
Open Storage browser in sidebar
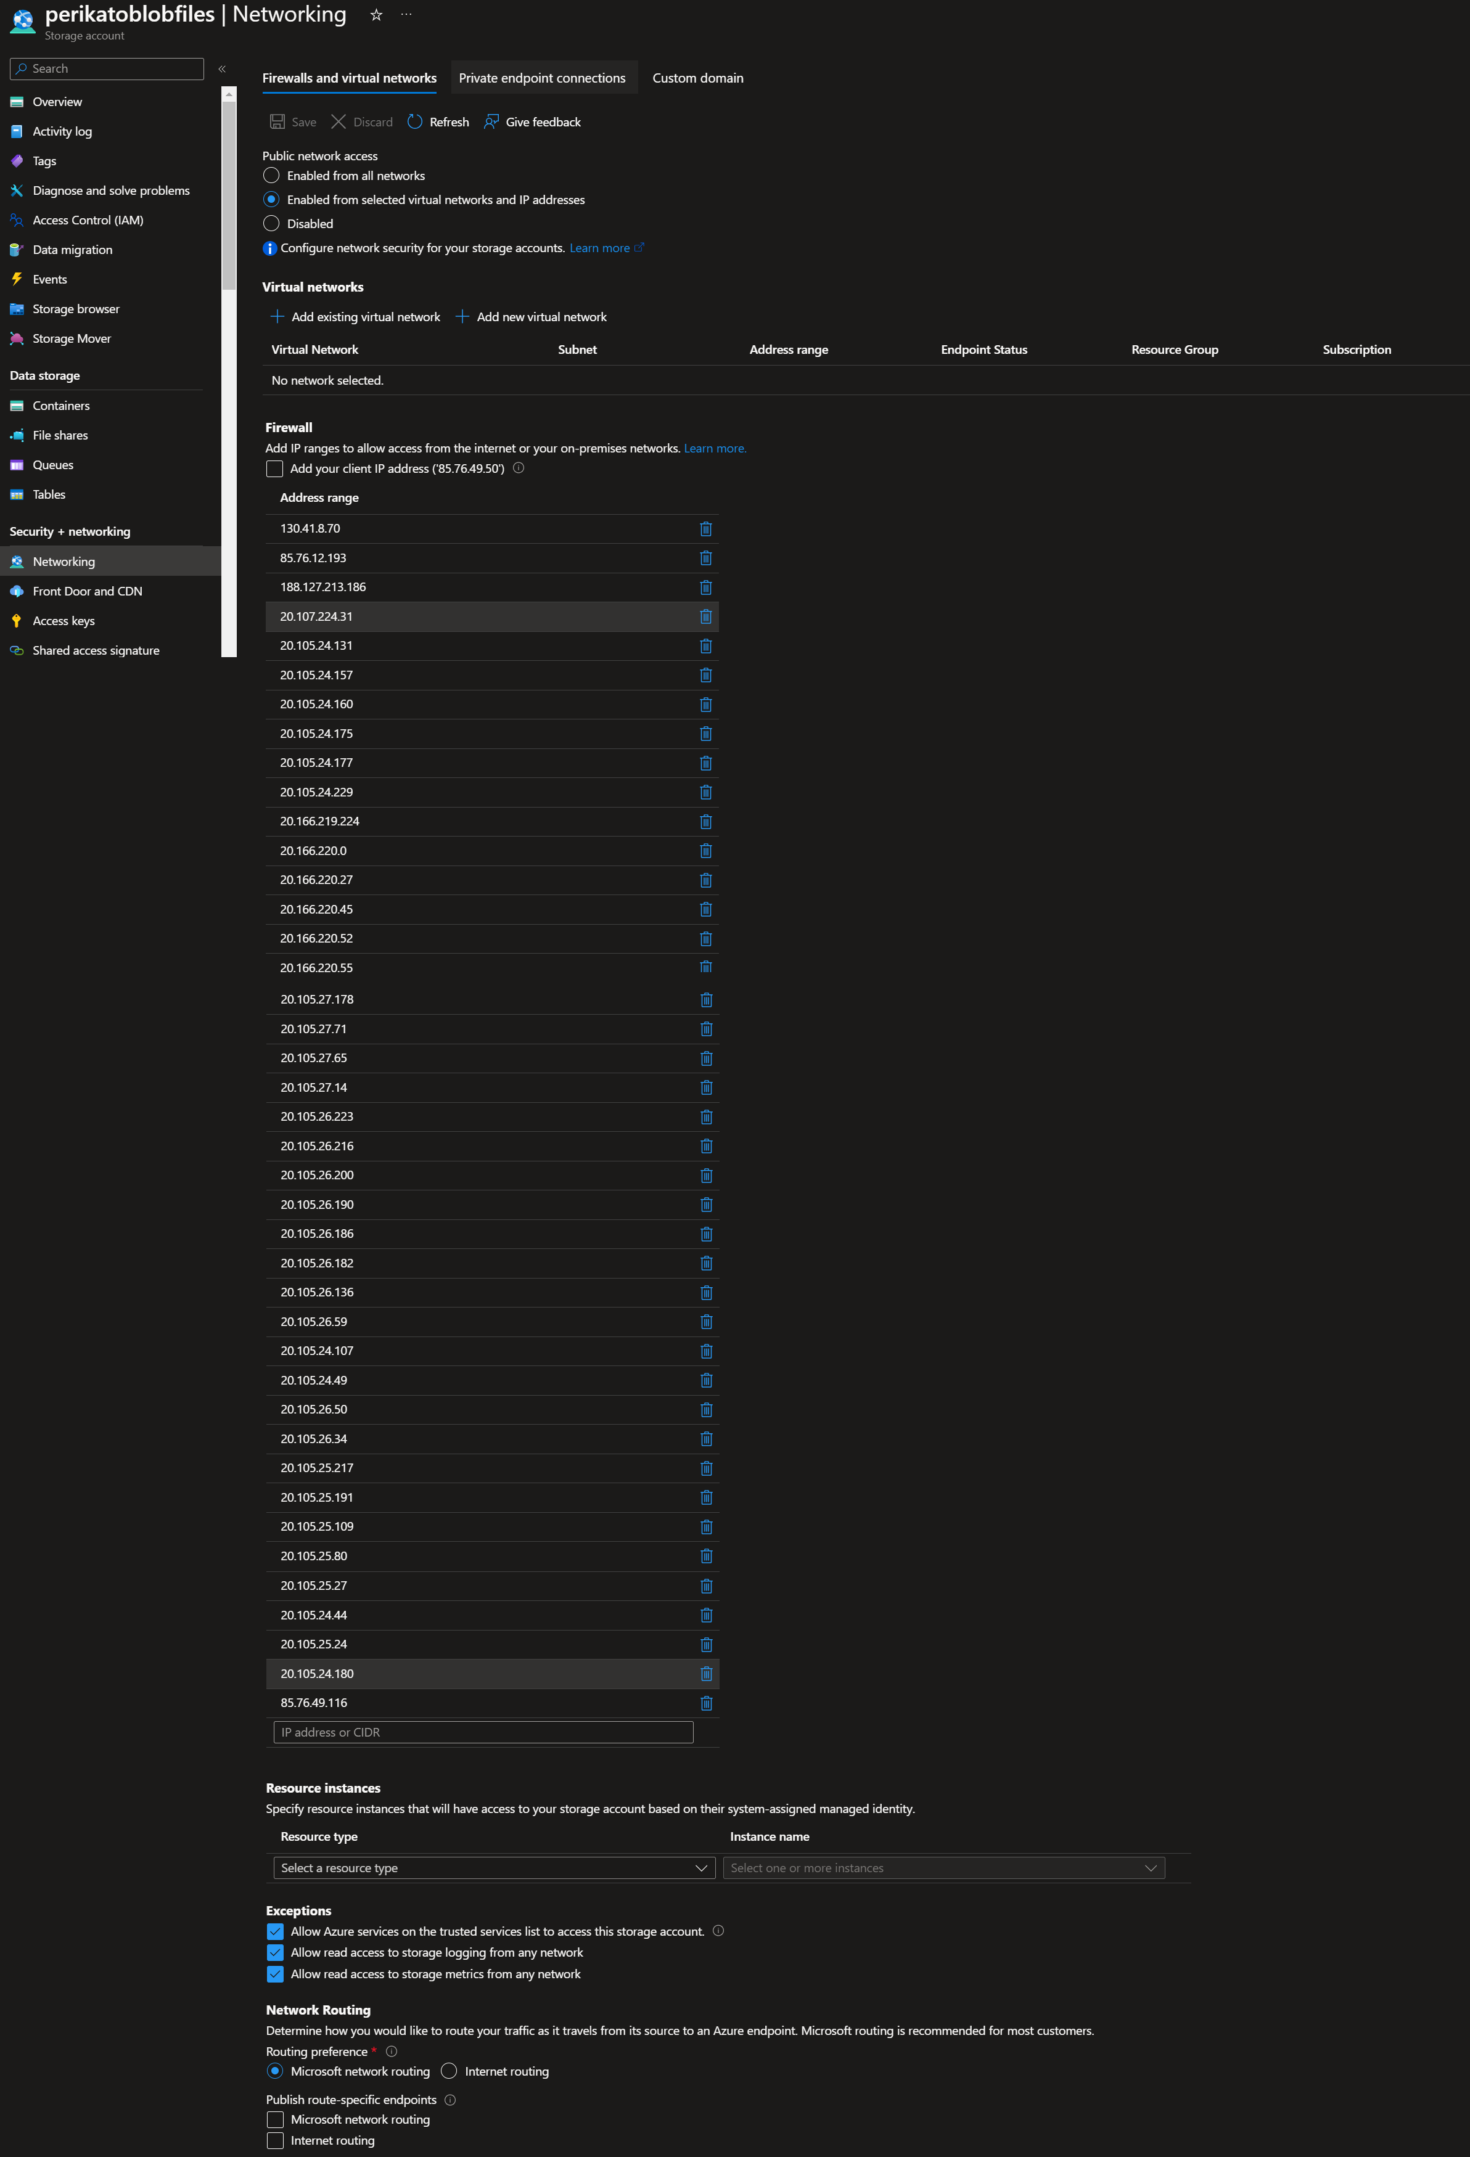[x=75, y=309]
